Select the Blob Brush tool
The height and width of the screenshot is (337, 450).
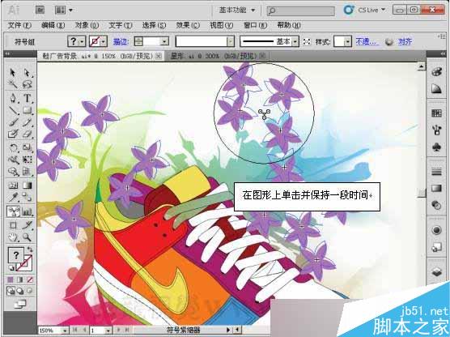(x=13, y=134)
